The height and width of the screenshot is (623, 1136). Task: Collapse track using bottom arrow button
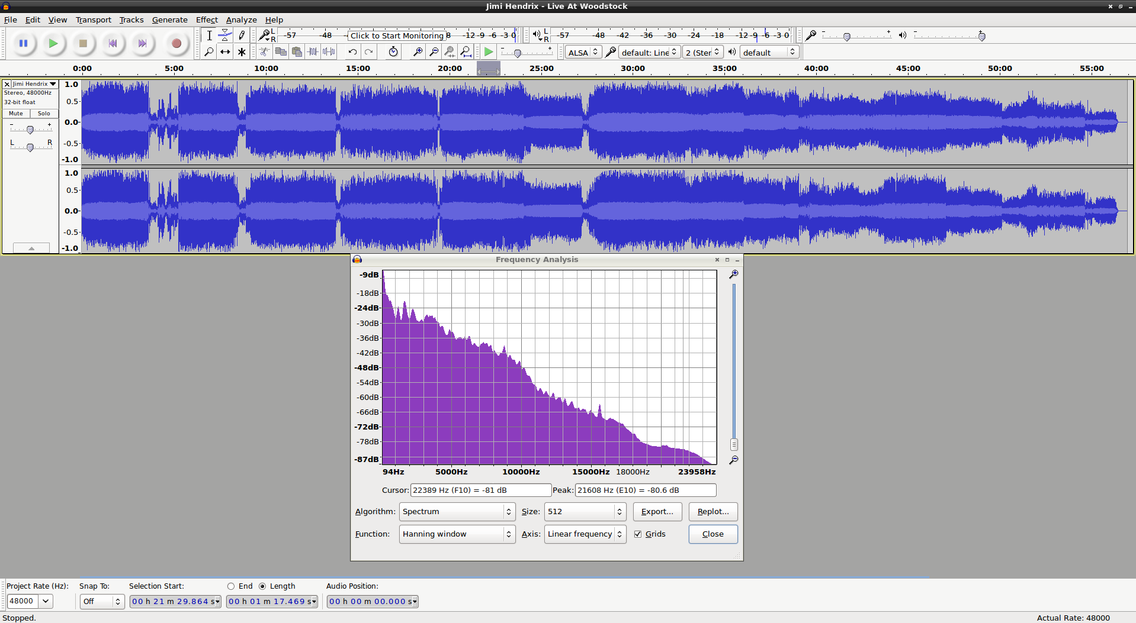pyautogui.click(x=31, y=248)
